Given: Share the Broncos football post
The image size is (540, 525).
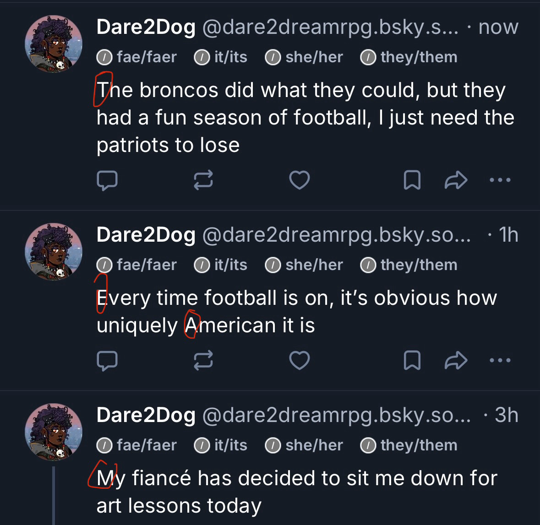Looking at the screenshot, I should pyautogui.click(x=456, y=180).
